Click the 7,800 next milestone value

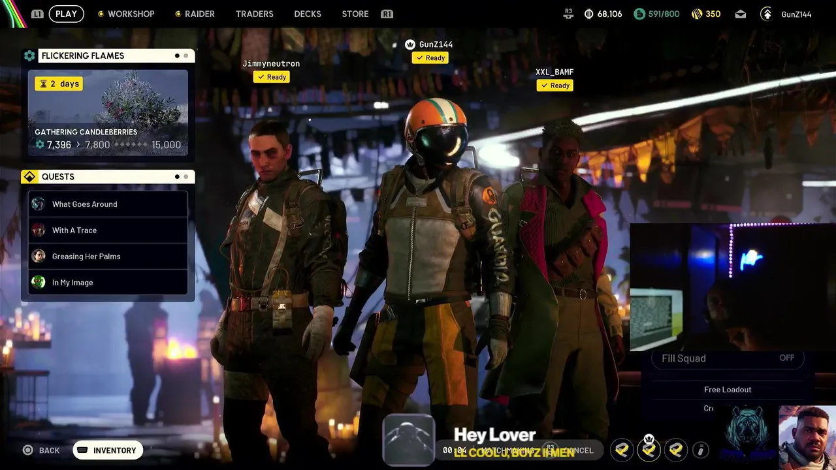coord(97,145)
